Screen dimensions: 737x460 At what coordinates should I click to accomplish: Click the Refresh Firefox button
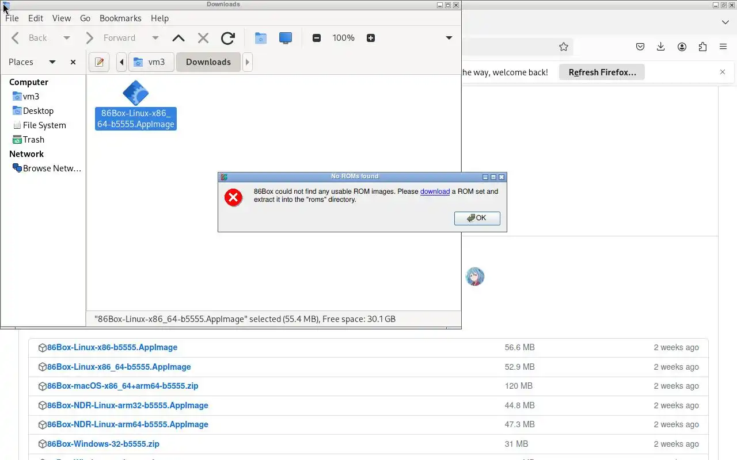602,72
